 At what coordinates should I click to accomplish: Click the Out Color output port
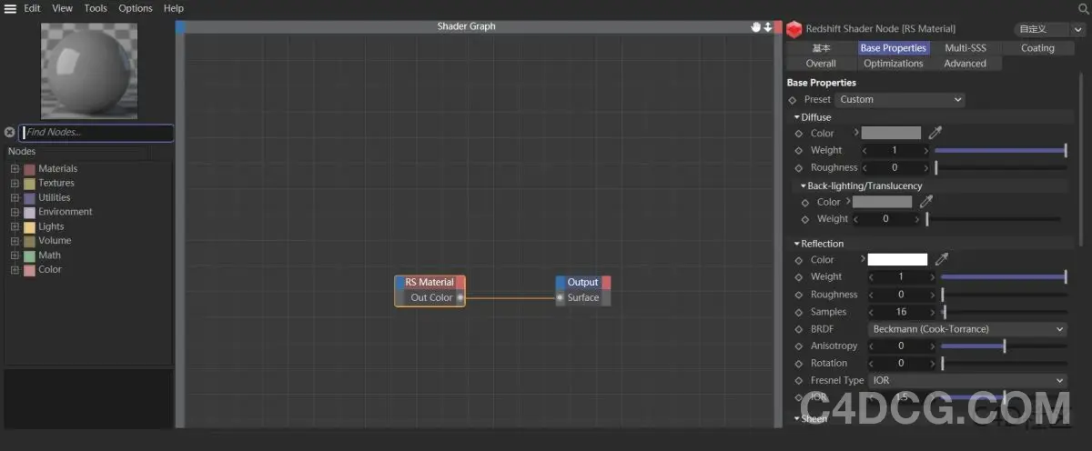coord(460,297)
